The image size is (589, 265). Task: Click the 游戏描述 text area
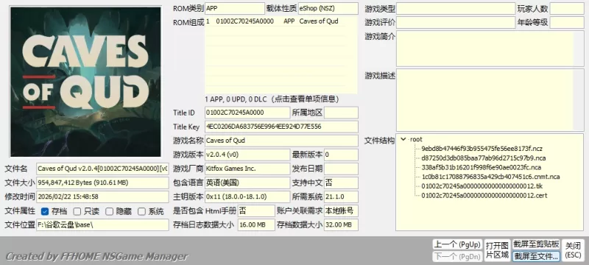click(490, 100)
